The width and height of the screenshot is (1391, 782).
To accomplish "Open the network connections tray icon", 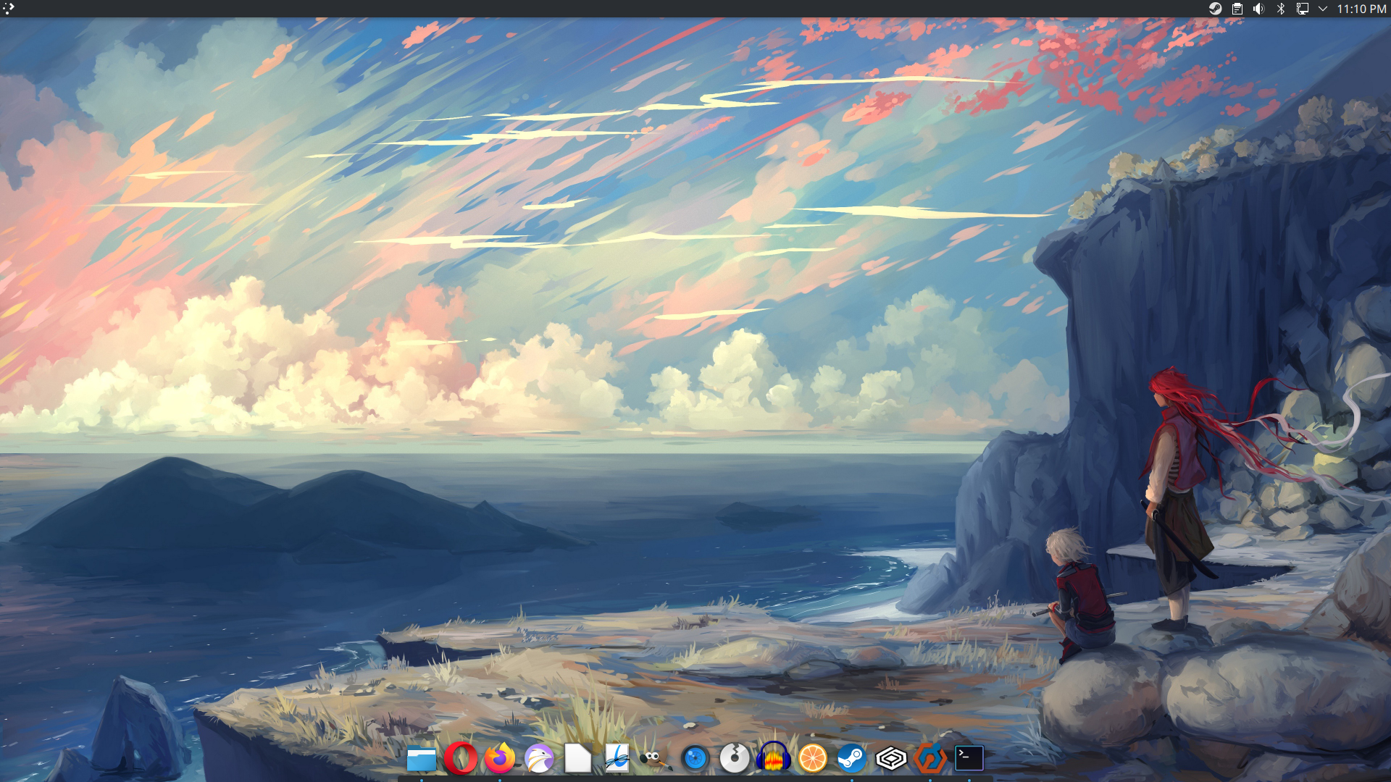I will coord(1303,9).
